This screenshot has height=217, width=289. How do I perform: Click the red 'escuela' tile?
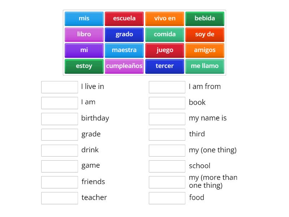[124, 18]
